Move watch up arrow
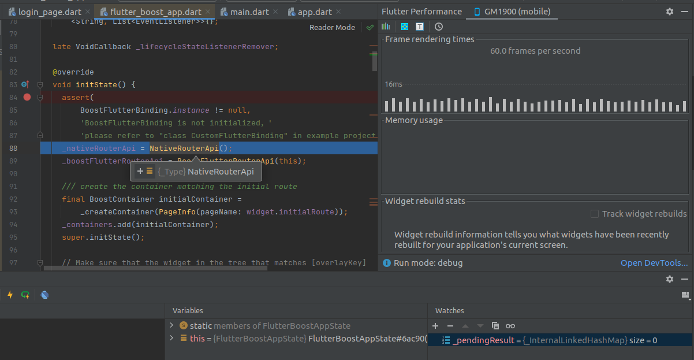Screen dimensions: 694x360 pyautogui.click(x=465, y=326)
